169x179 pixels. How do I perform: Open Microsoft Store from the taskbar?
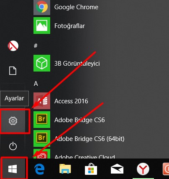[91, 169]
